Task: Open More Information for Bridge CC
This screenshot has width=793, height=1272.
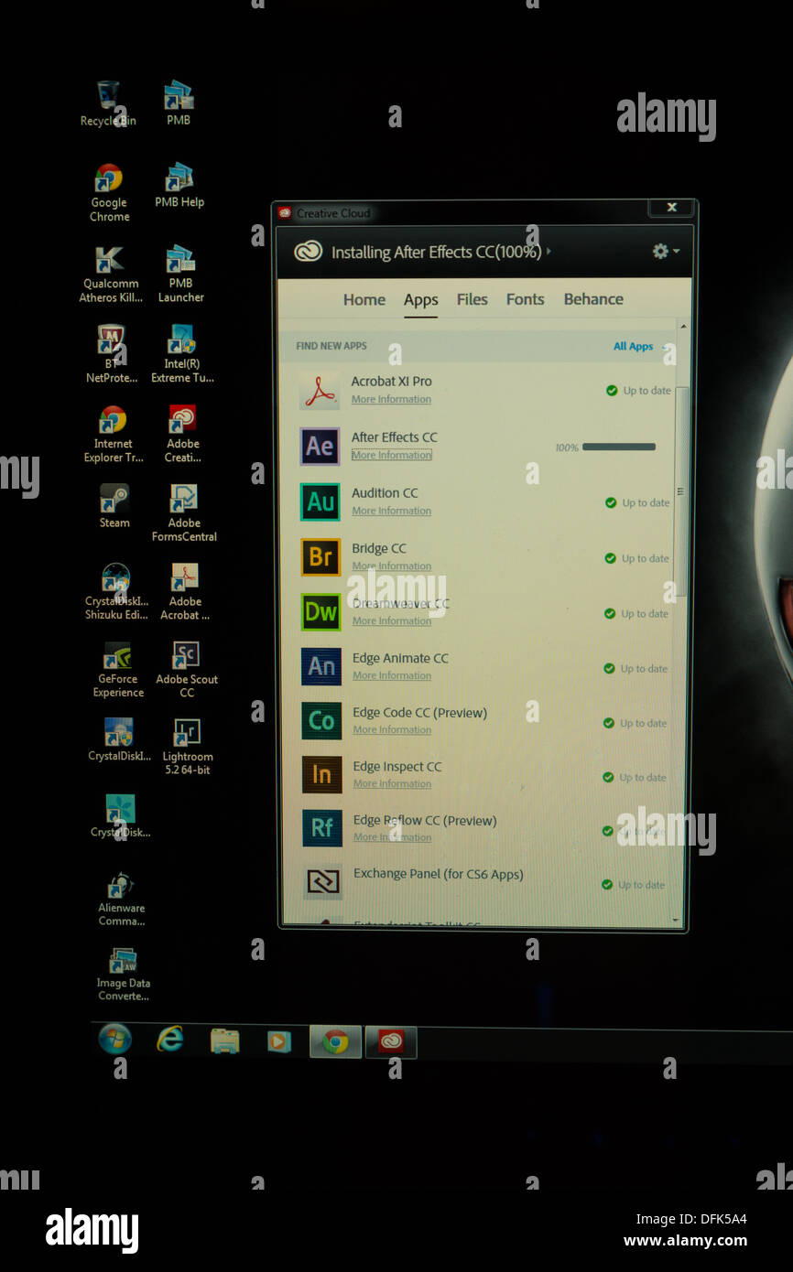Action: pos(392,566)
